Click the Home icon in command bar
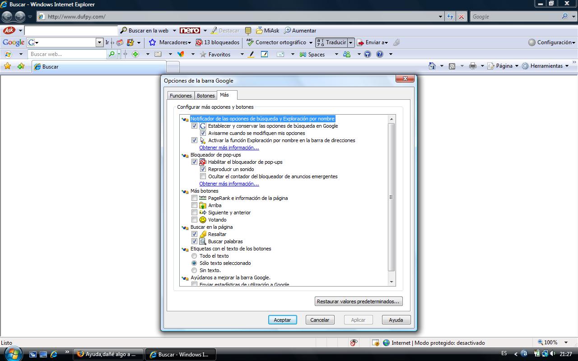578x361 pixels. (432, 66)
